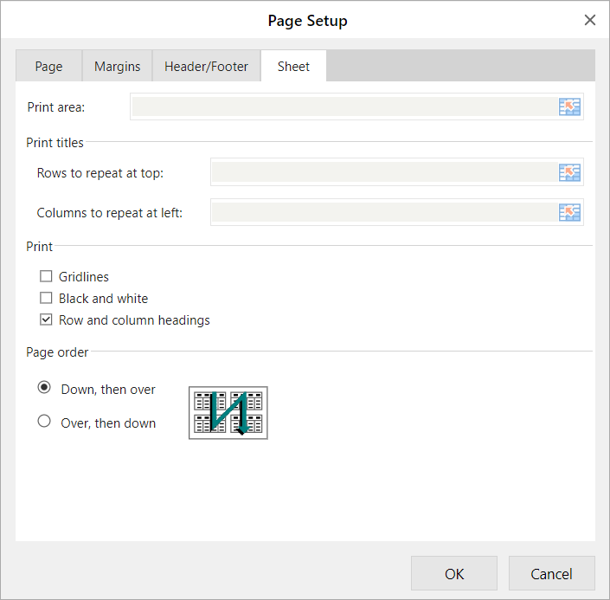Click the Black and white label

click(104, 299)
